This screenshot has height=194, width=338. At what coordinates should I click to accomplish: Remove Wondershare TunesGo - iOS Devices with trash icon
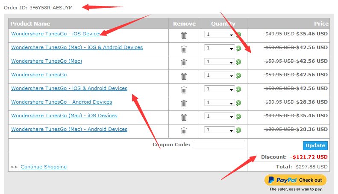[x=184, y=35]
